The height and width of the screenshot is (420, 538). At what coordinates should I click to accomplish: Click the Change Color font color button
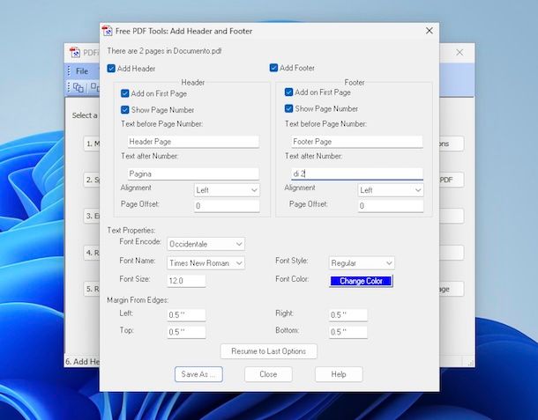pos(361,281)
